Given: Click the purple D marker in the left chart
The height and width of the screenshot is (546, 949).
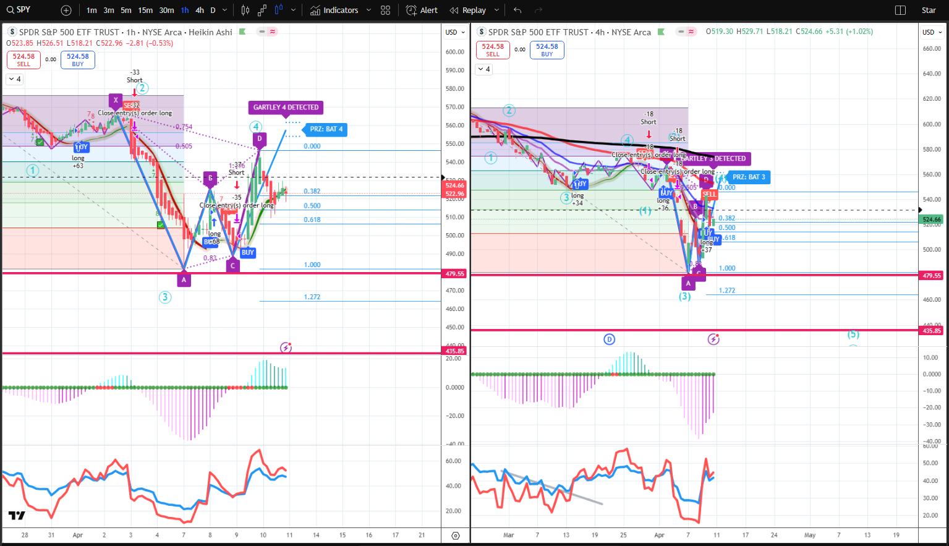Looking at the screenshot, I should (260, 139).
